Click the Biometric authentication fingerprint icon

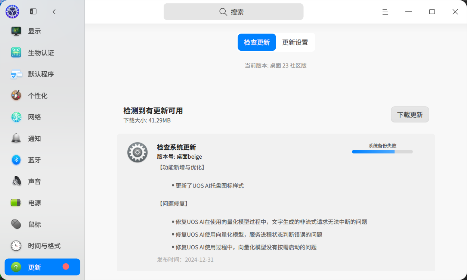click(16, 53)
